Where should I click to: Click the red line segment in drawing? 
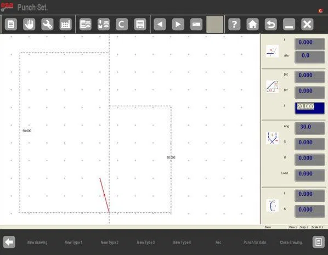(105, 195)
